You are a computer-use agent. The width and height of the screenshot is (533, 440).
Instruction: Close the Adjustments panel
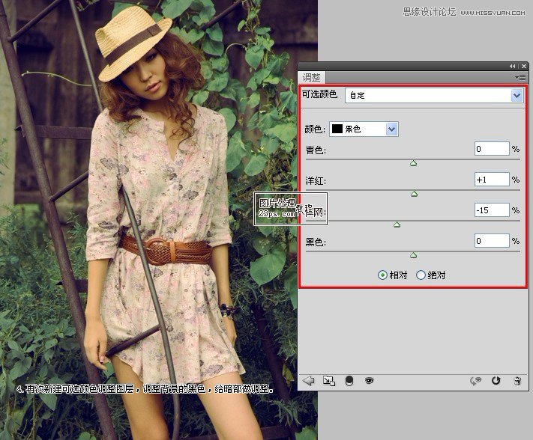point(524,66)
